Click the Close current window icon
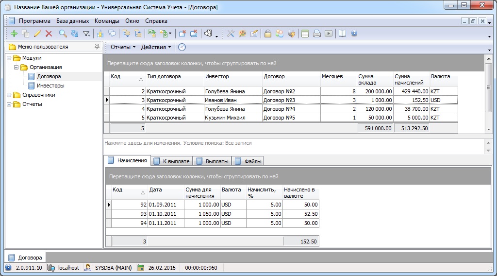497x276 pixels. pos(182,34)
